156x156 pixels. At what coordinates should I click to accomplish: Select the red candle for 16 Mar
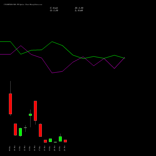(35, 111)
